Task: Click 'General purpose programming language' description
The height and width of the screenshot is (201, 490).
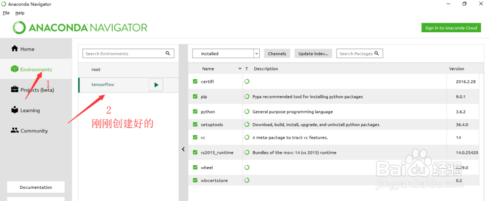Action: click(293, 112)
